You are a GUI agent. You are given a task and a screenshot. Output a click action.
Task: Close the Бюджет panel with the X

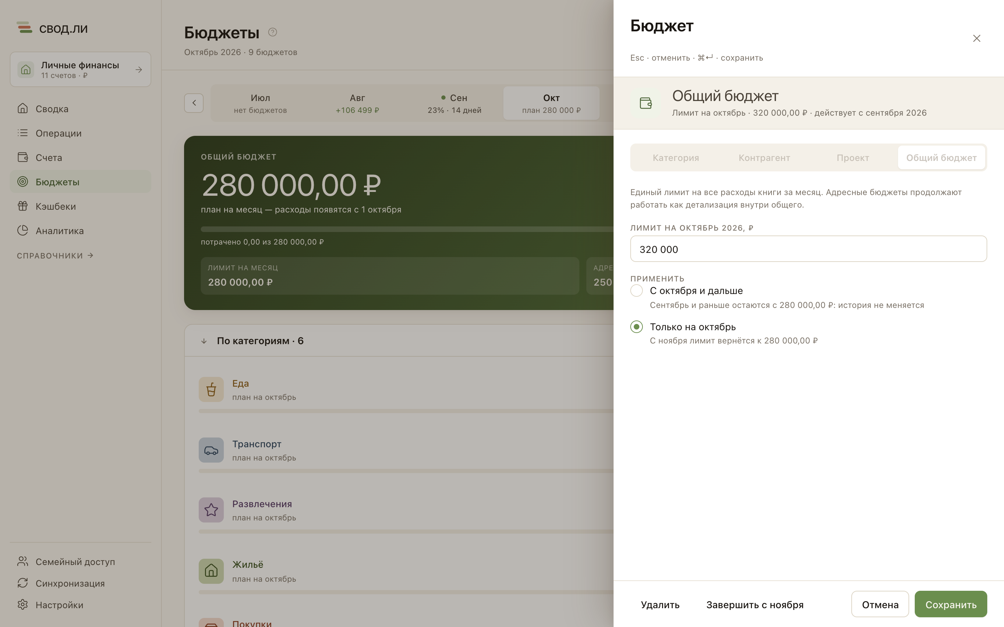[976, 39]
